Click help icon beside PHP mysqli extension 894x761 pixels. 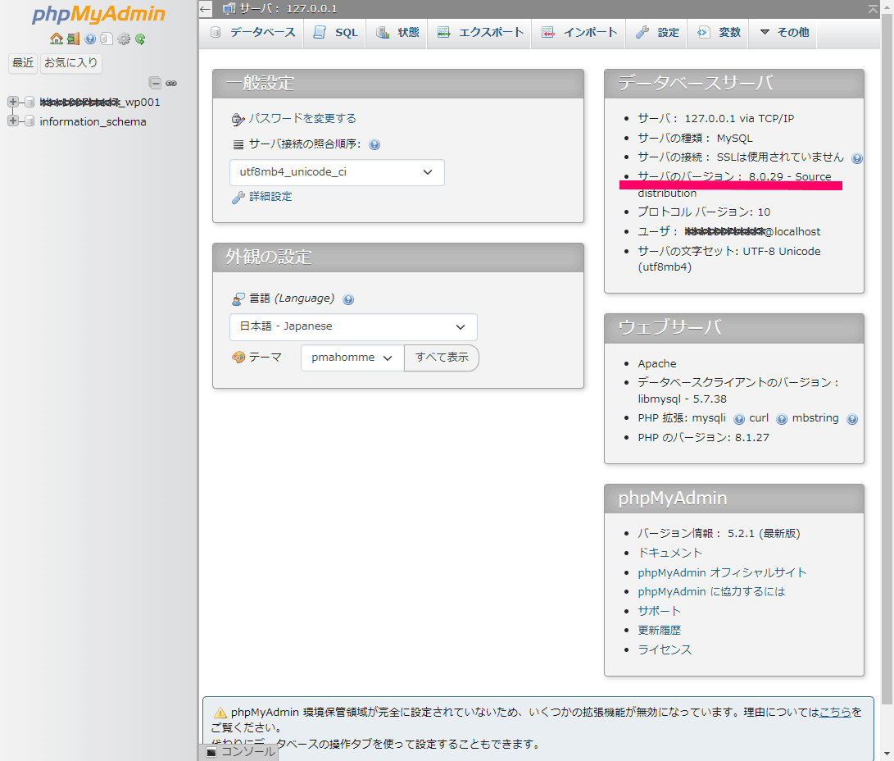(x=739, y=419)
